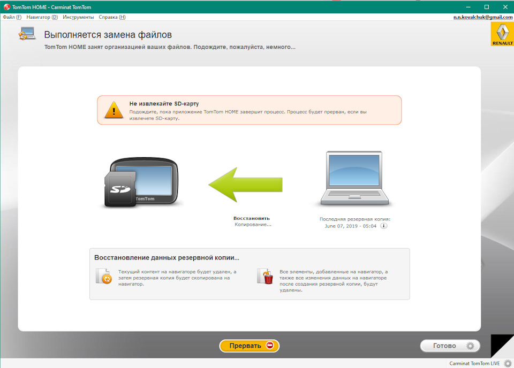This screenshot has width=514, height=368.
Task: Click the green restore arrow
Action: pyautogui.click(x=246, y=185)
